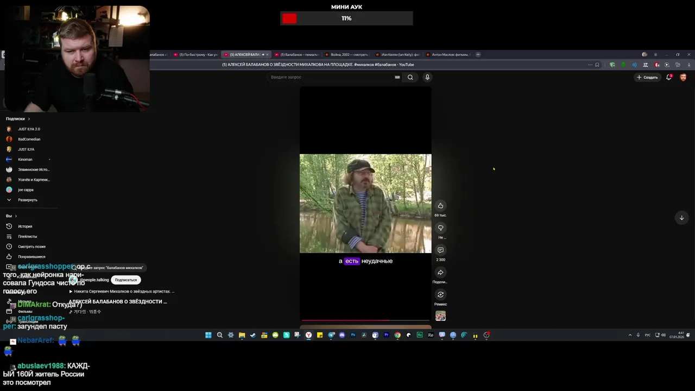
Task: Open the @people.talking channel link
Action: [94, 280]
